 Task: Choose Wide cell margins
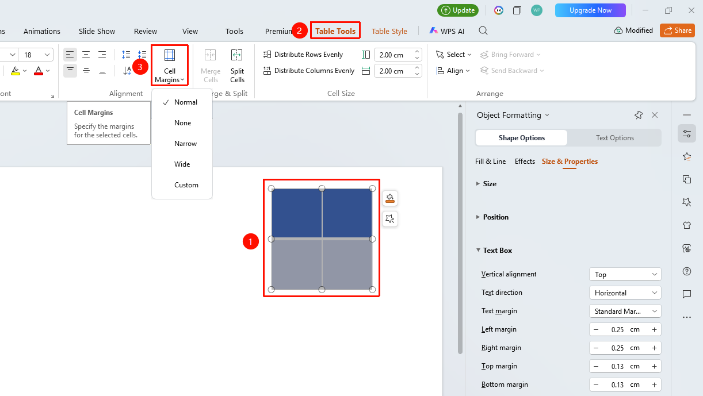point(182,164)
